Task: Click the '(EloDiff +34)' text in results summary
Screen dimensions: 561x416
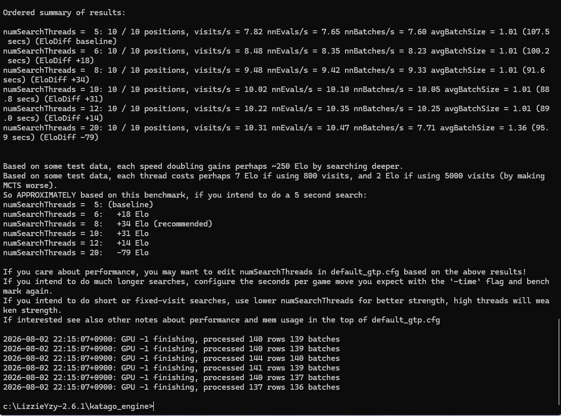Action: [60, 80]
